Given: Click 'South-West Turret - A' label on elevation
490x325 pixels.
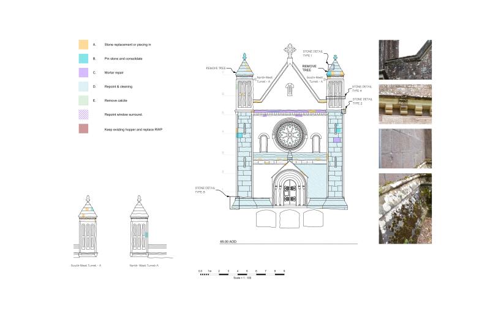Looking at the screenshot, I should [315, 80].
